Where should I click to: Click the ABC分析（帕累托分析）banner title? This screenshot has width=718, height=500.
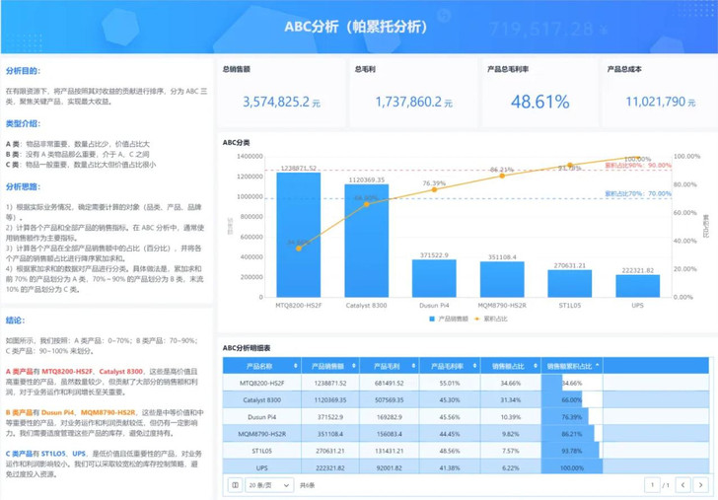click(356, 27)
